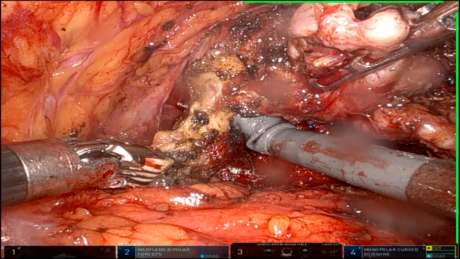Click the yellow R badge beside CUT
This screenshot has height=259, width=460.
(429, 248)
